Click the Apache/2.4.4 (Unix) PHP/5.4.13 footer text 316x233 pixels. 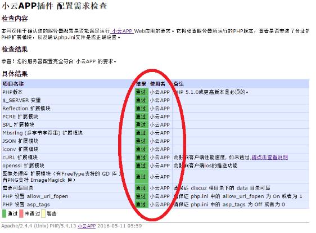[x=39, y=226]
